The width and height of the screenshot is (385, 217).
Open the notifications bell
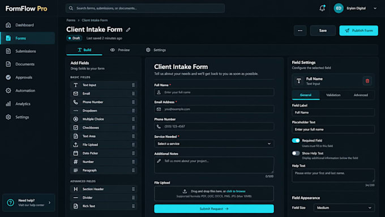click(322, 8)
